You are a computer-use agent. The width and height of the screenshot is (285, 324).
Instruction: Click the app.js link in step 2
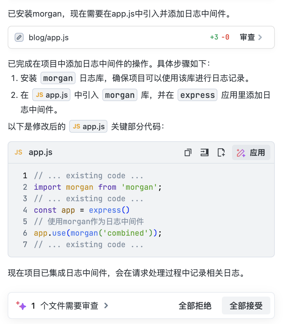pyautogui.click(x=56, y=95)
